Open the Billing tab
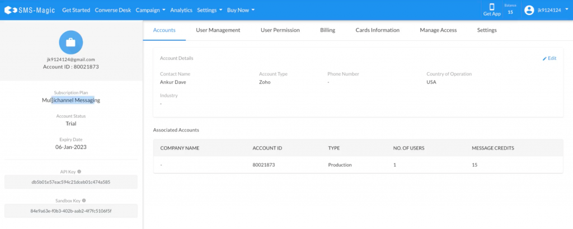This screenshot has height=229, width=573. tap(327, 30)
